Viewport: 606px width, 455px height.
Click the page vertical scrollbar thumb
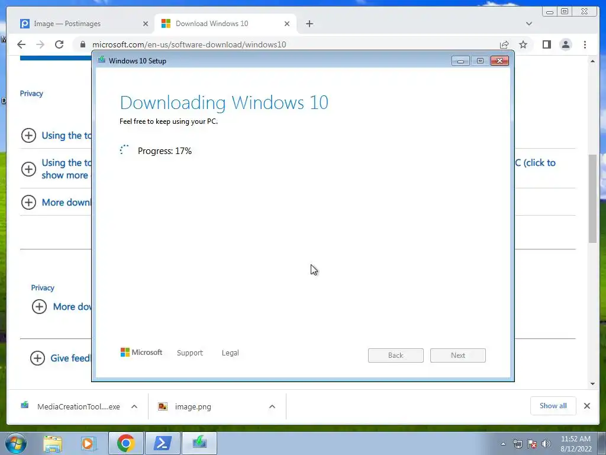592,198
